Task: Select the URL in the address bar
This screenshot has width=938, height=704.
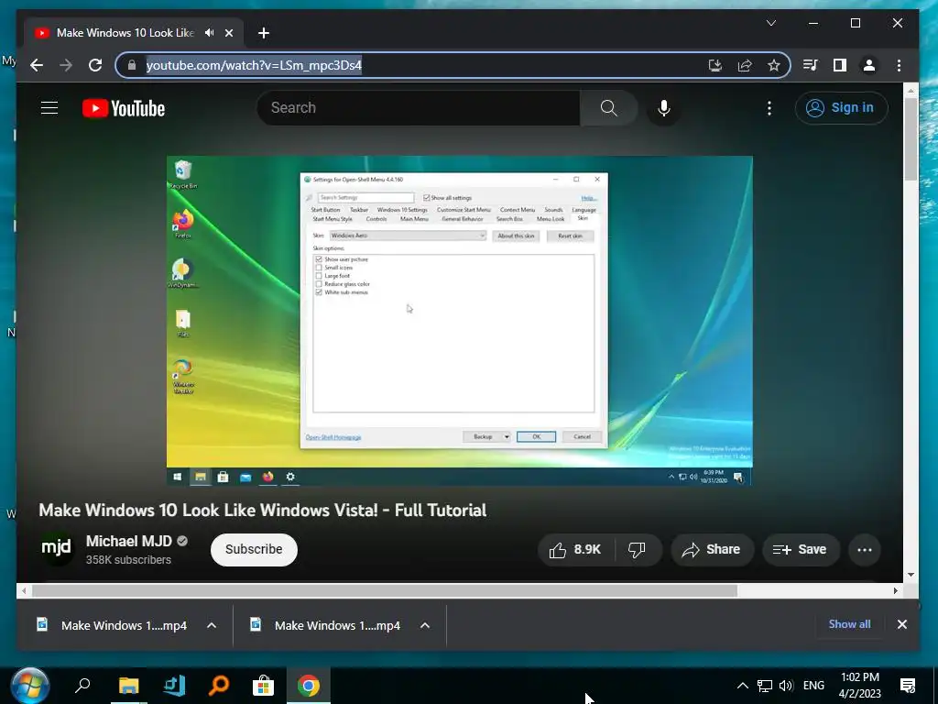Action: [x=254, y=65]
